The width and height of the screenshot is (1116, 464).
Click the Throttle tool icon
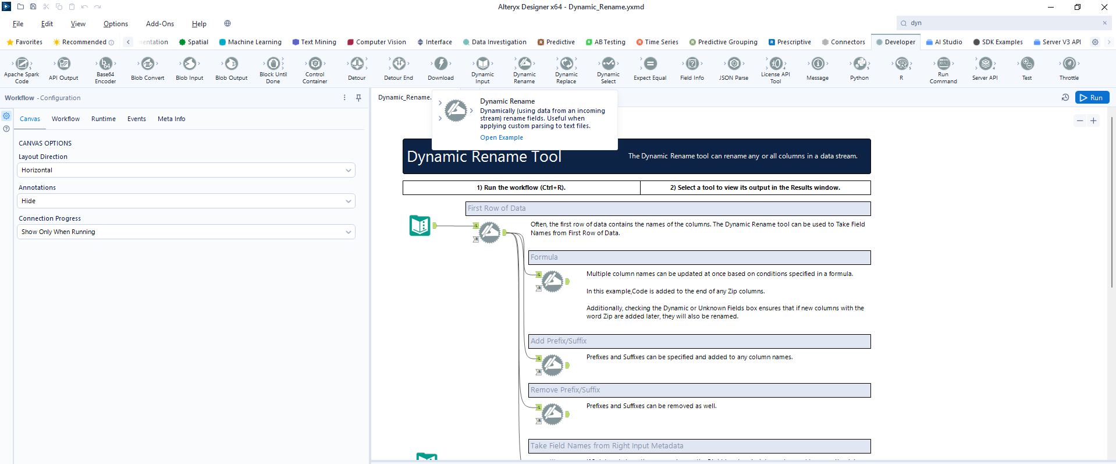[x=1069, y=64]
